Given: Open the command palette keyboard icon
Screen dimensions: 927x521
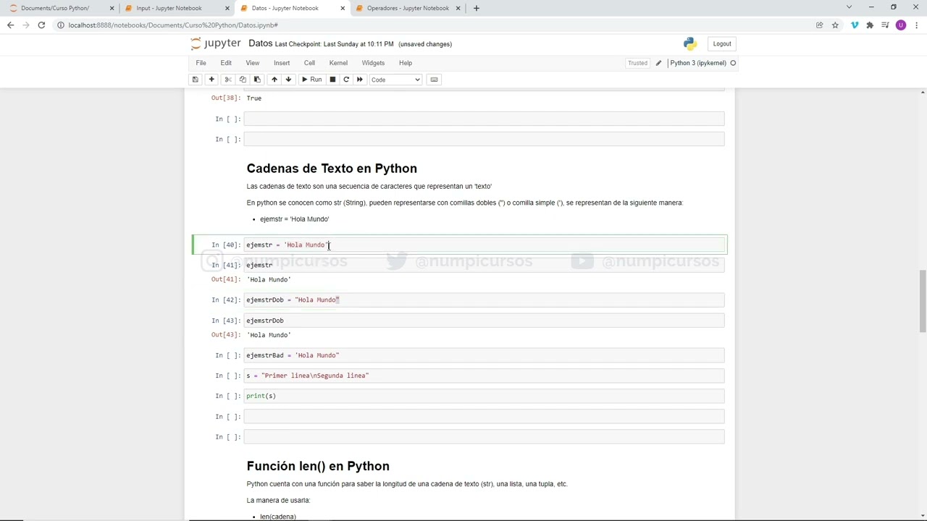Looking at the screenshot, I should [434, 80].
